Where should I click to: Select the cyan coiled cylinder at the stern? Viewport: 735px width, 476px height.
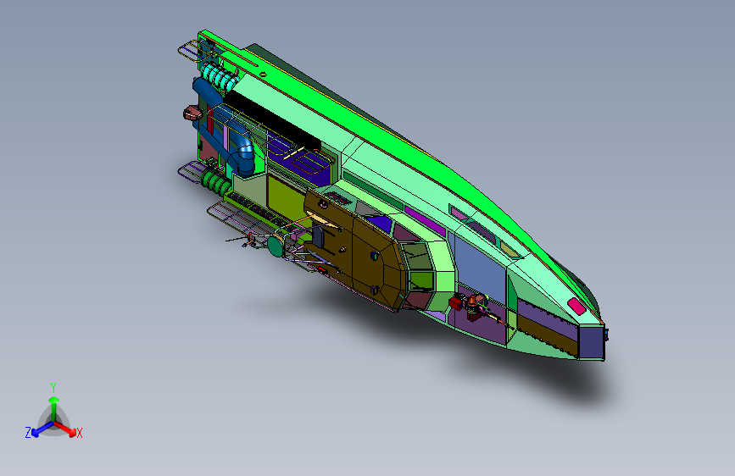point(218,76)
